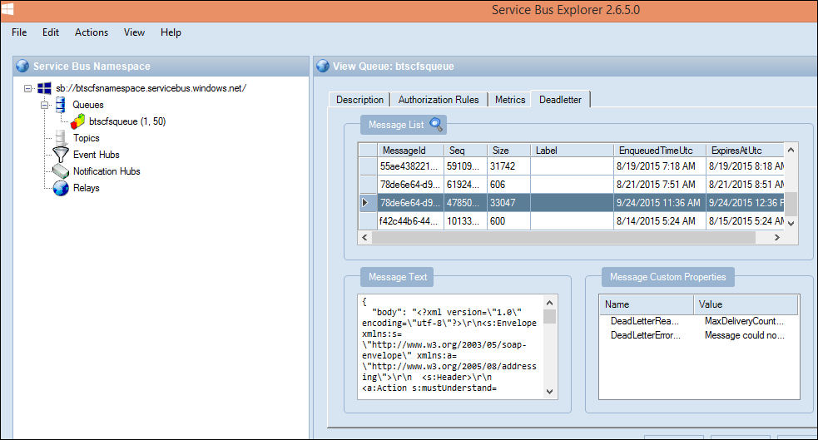This screenshot has height=440, width=818.
Task: Select the Event Hubs tree node
Action: pyautogui.click(x=96, y=155)
